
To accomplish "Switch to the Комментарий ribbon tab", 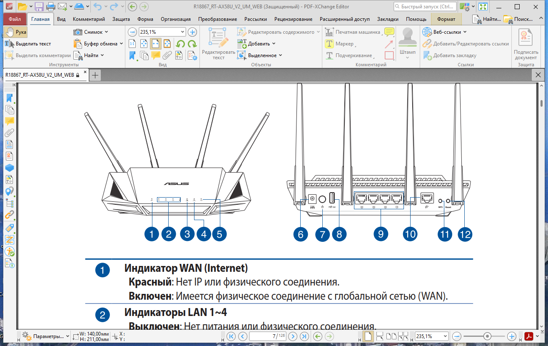I will tap(89, 19).
